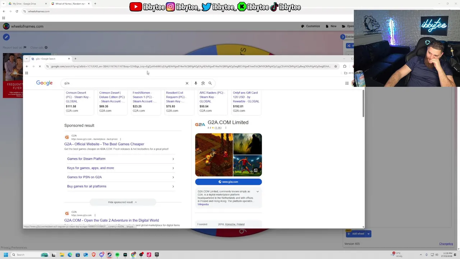
Task: Clear the g2a search query
Action: [187, 83]
